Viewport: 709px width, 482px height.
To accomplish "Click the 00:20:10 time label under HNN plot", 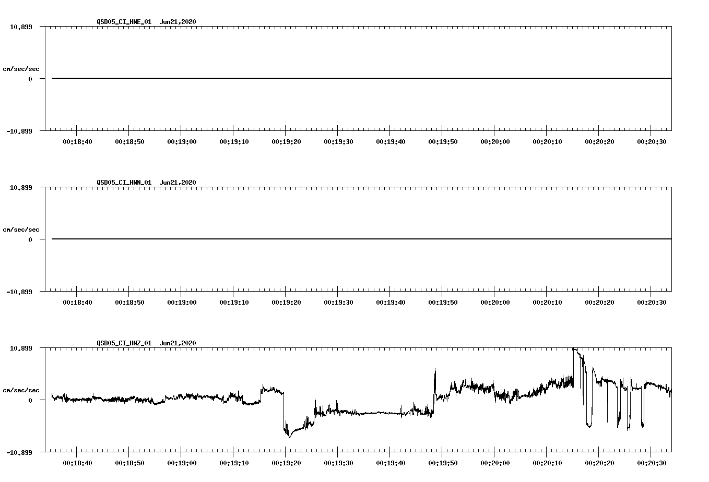I will pyautogui.click(x=547, y=303).
